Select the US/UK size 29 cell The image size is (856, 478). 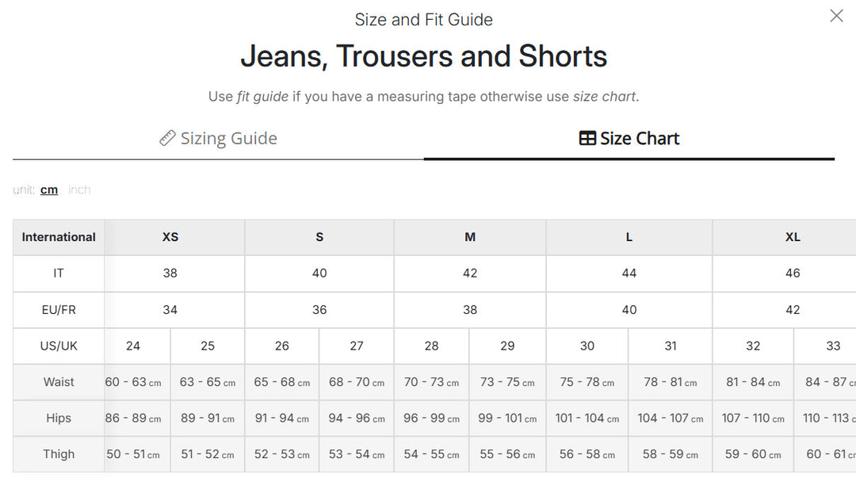click(507, 346)
